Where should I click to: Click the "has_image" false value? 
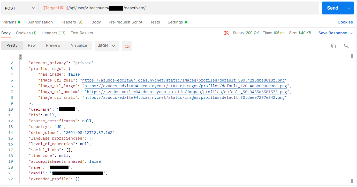click(74, 74)
